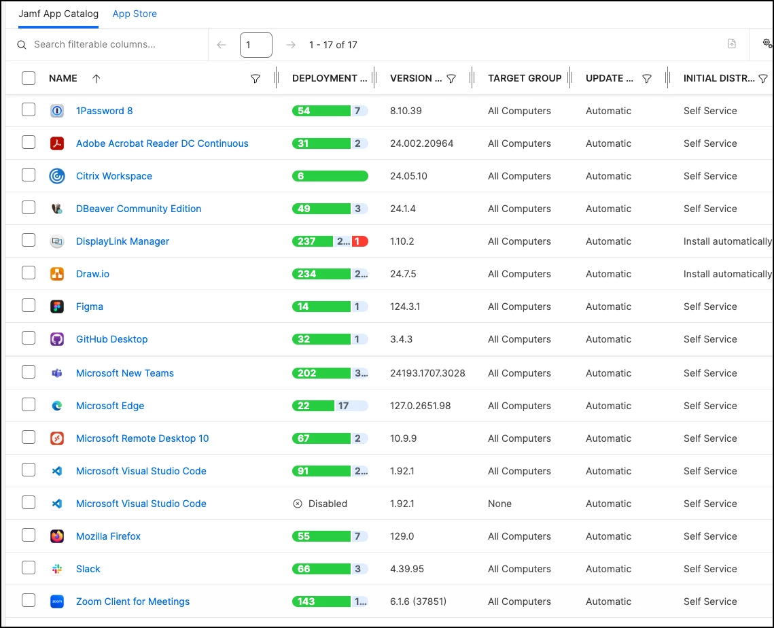Click the Microsoft Edge deployment status bar
Viewport: 774px width, 628px height.
coord(330,405)
